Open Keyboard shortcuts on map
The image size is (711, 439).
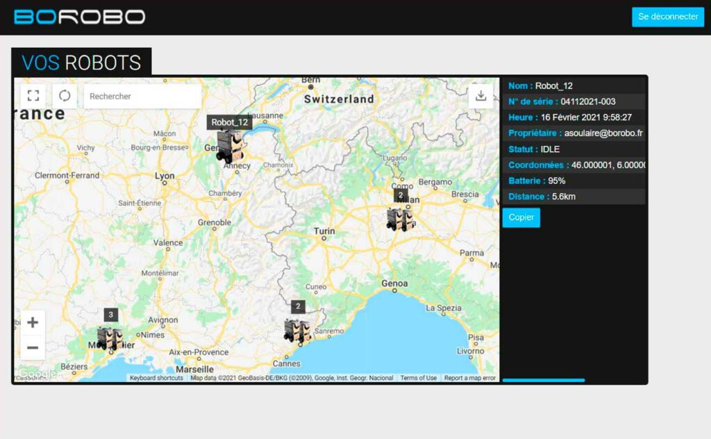(156, 378)
